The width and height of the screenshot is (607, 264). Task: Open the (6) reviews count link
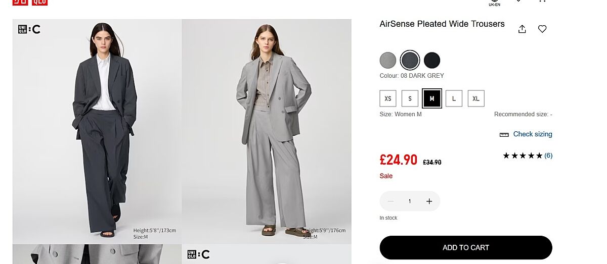548,155
